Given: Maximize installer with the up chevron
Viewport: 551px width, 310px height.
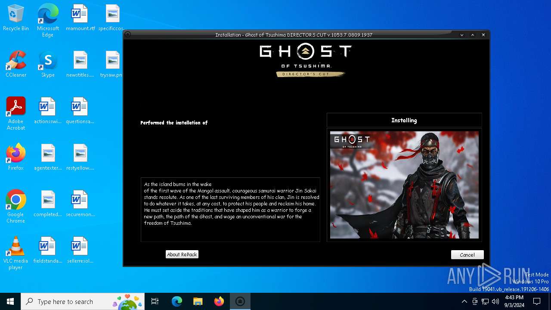Looking at the screenshot, I should tap(473, 35).
